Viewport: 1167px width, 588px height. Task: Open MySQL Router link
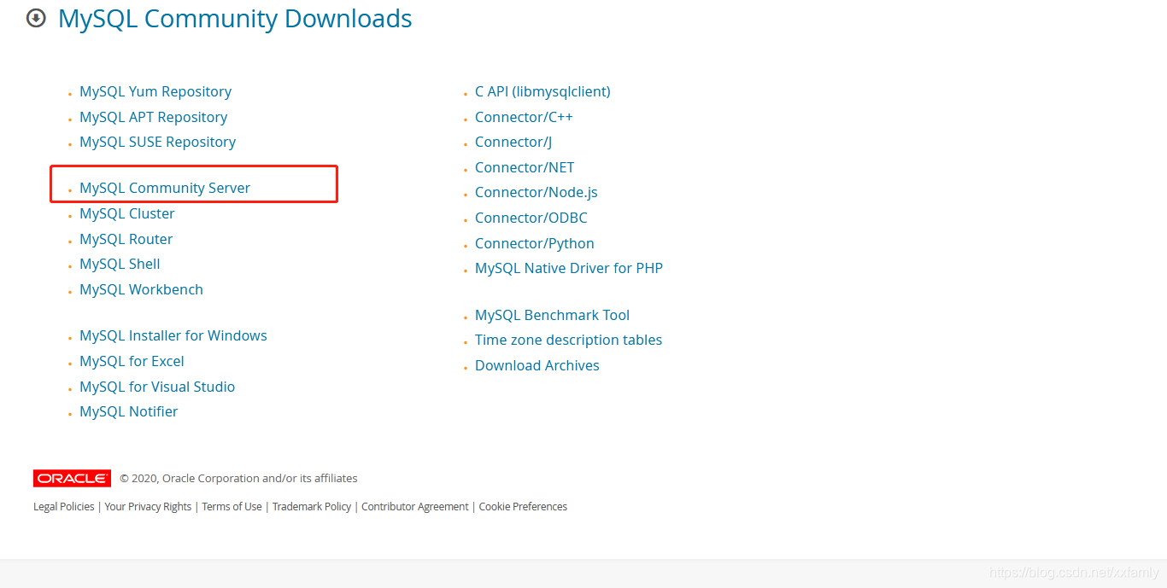(126, 239)
